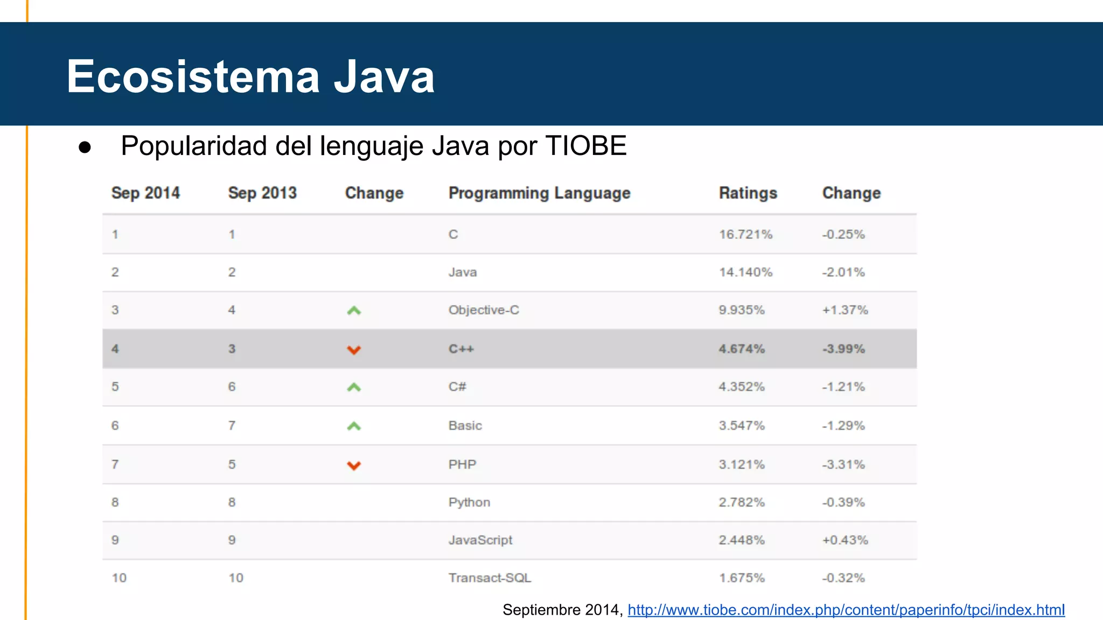This screenshot has width=1103, height=620.
Task: Click the red down arrow for PHP
Action: click(x=354, y=466)
